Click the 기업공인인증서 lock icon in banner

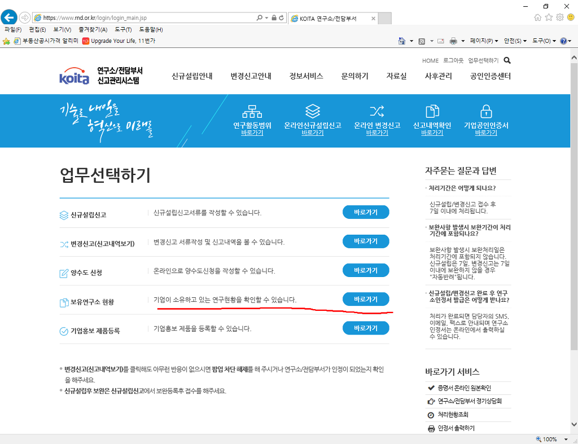click(486, 111)
